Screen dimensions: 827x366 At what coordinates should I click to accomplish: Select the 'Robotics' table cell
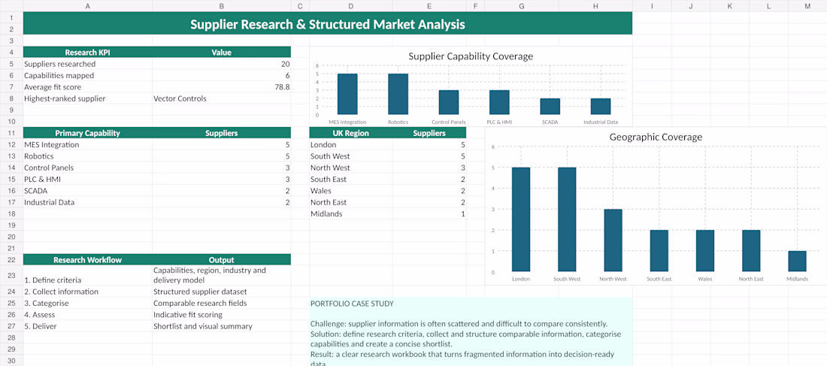(87, 156)
